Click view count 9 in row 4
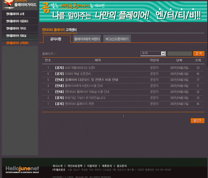 point(198,86)
